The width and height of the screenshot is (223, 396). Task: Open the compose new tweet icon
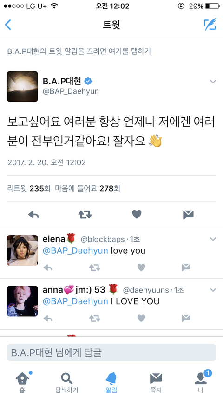(210, 25)
